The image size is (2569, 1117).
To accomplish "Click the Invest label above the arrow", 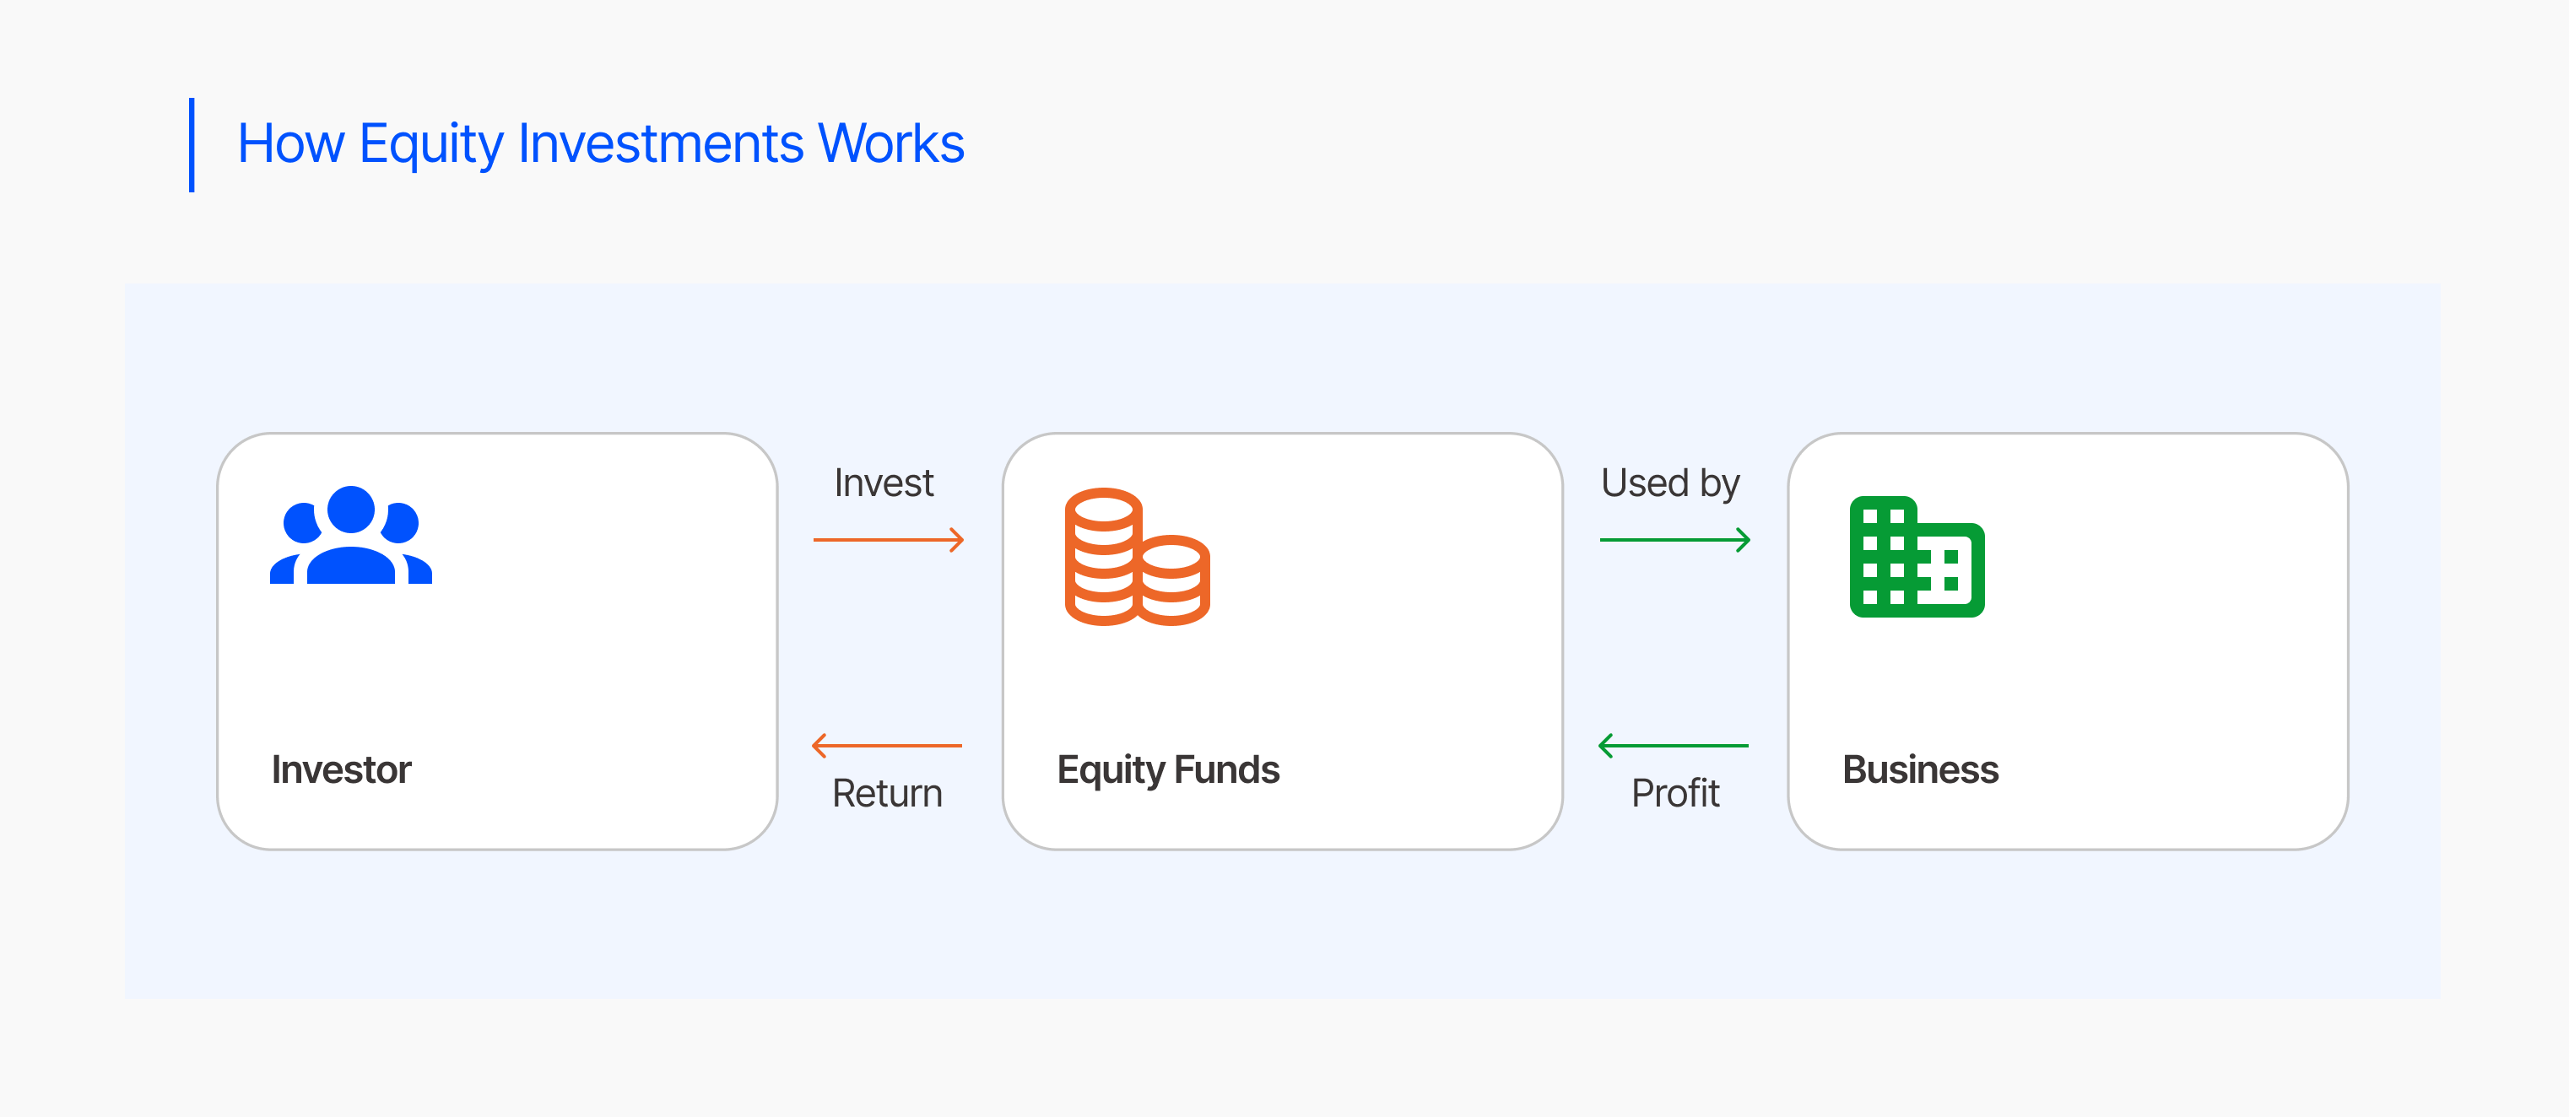I will click(884, 483).
